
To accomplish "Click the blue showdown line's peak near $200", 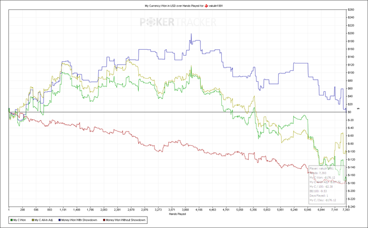I will tap(191, 34).
